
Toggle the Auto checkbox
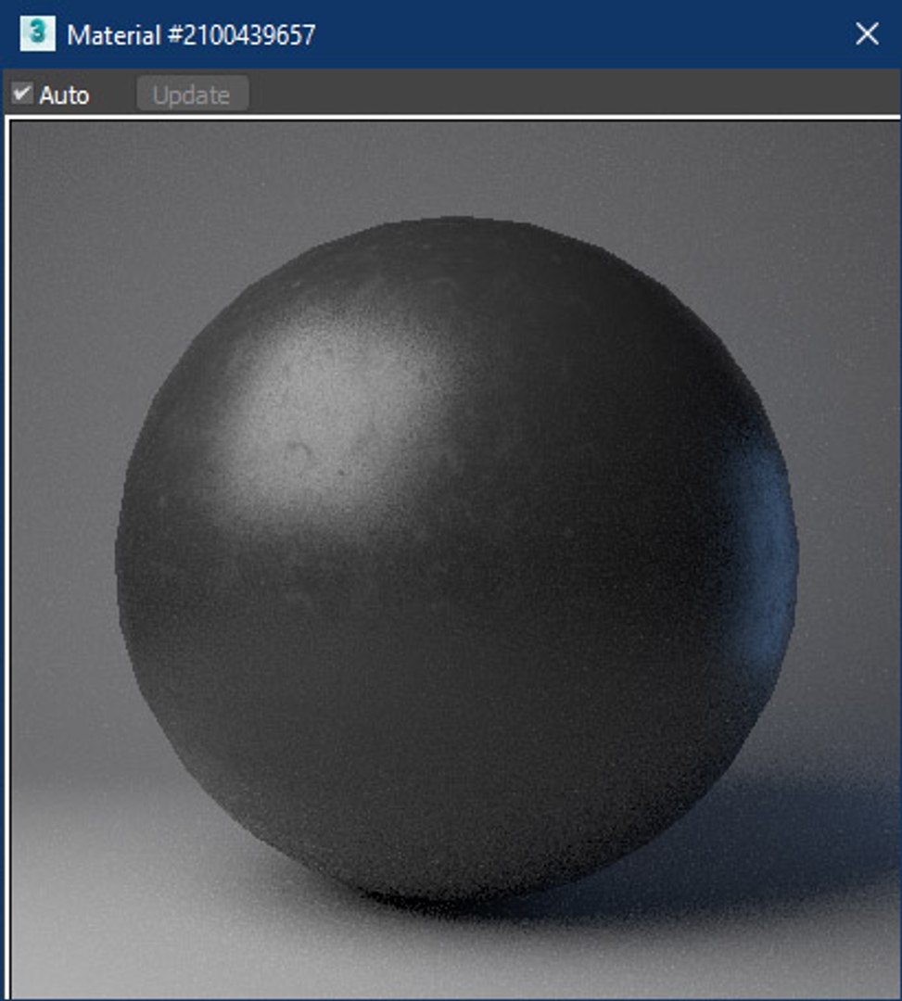point(21,94)
